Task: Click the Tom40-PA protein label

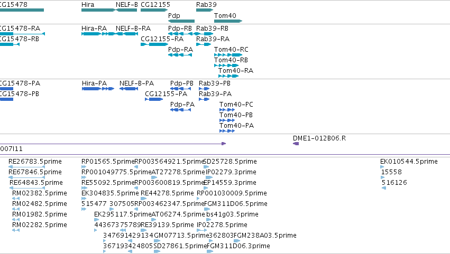Action: pos(236,126)
